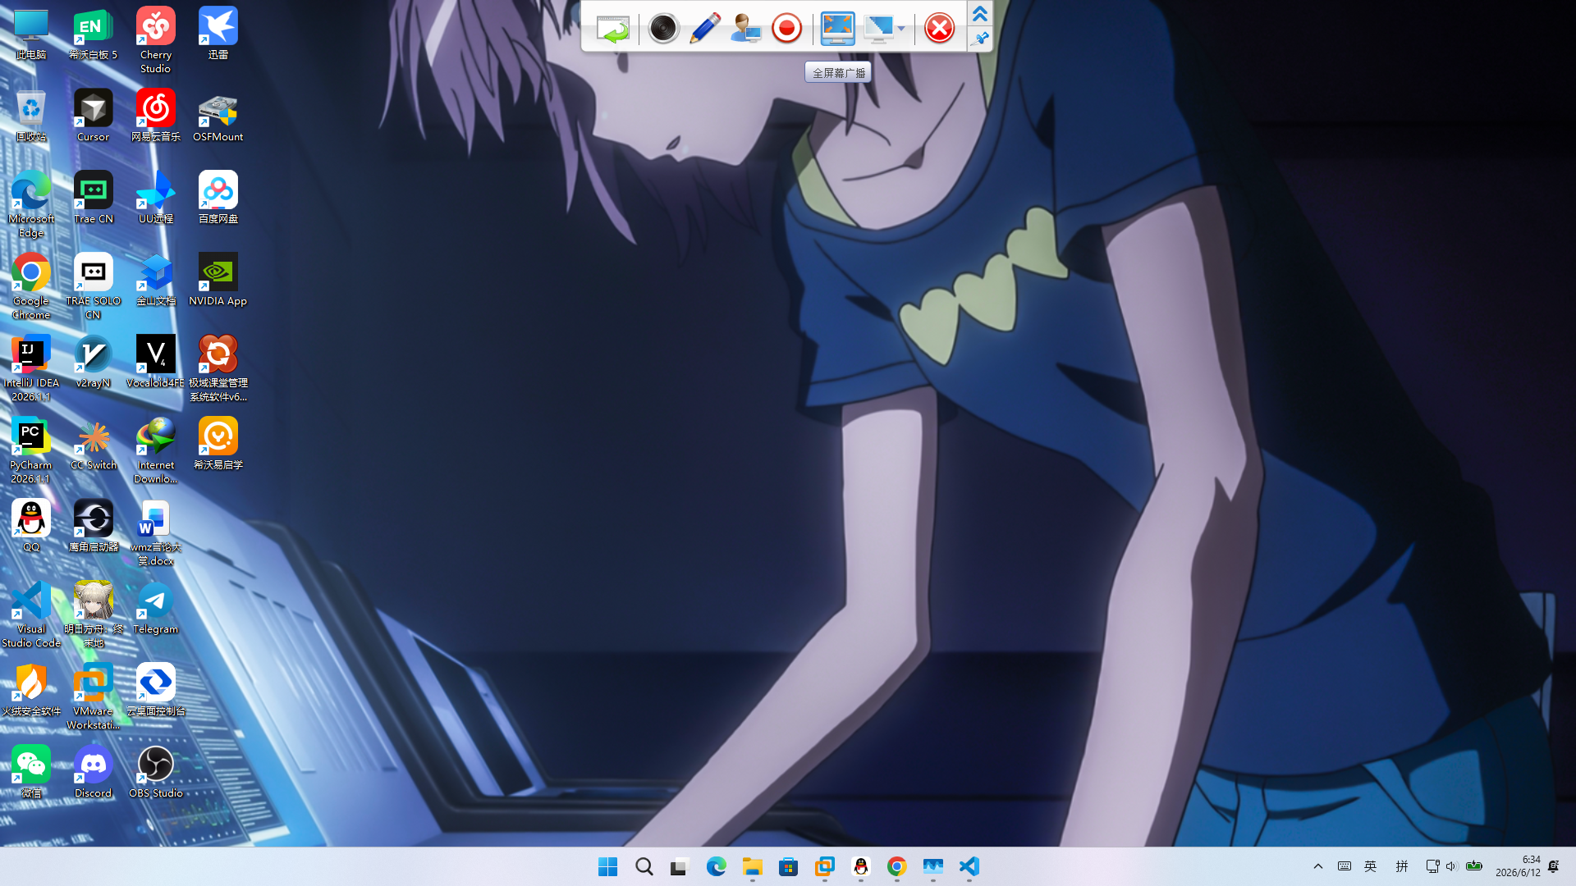Select the 云桌面控制台 desktop shortcut

(156, 691)
